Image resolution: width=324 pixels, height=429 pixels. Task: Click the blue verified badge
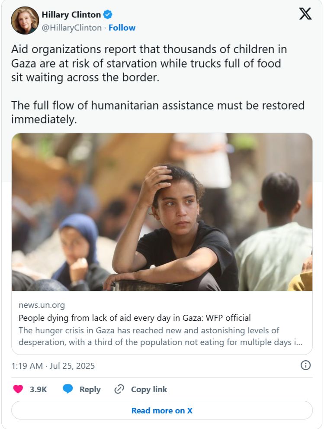coord(108,14)
